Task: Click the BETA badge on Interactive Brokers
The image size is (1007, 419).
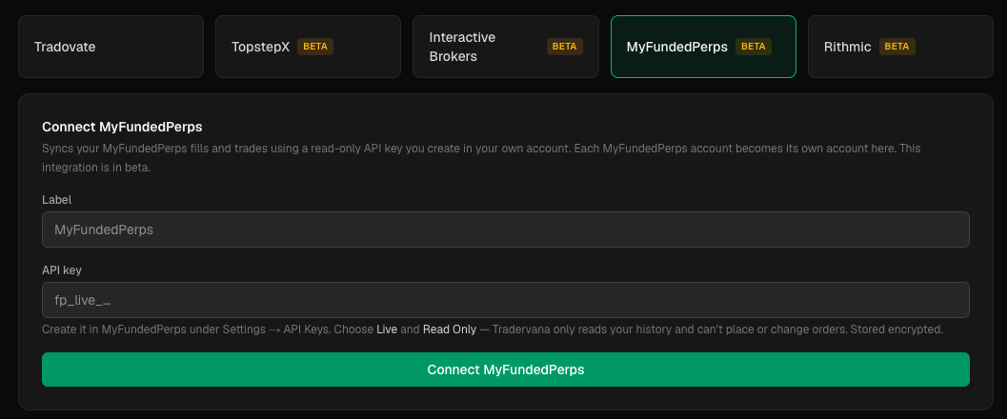Action: click(565, 47)
